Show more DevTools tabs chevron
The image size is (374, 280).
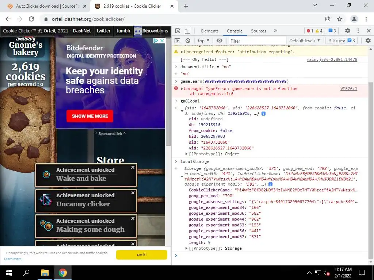pos(275,31)
